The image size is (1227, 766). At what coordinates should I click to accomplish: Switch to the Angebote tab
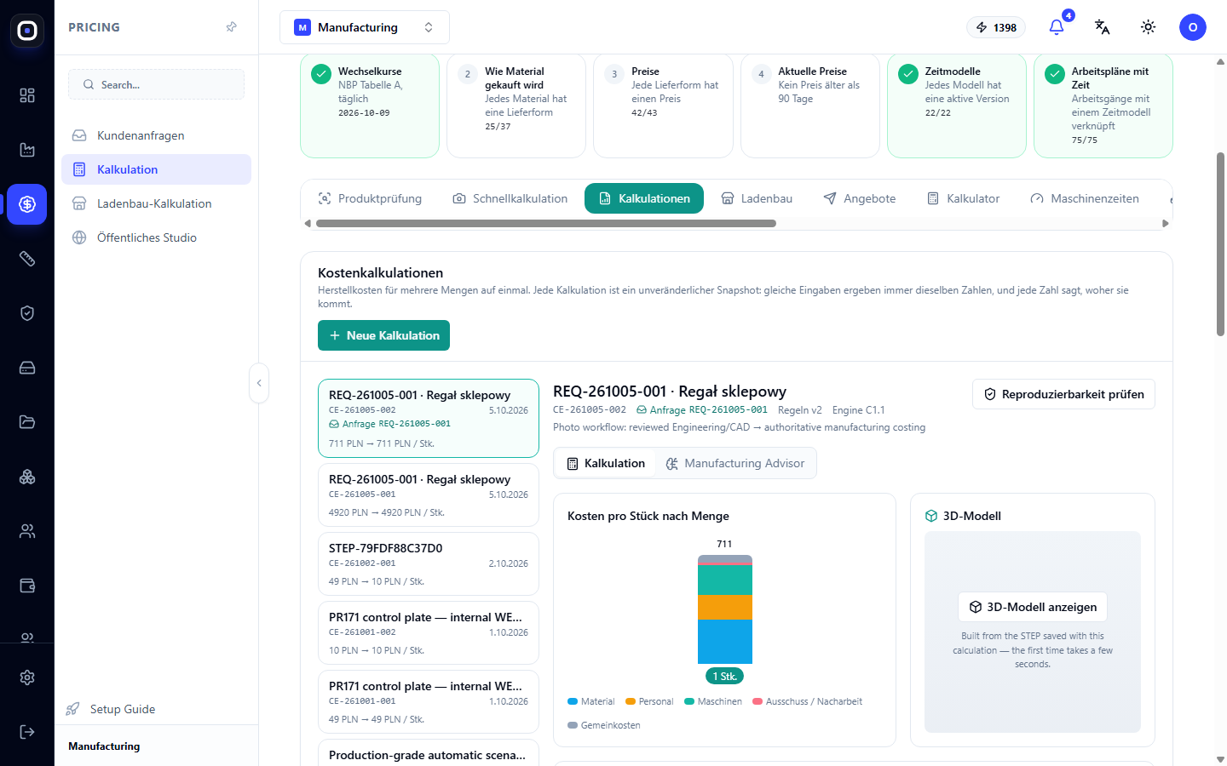(860, 198)
